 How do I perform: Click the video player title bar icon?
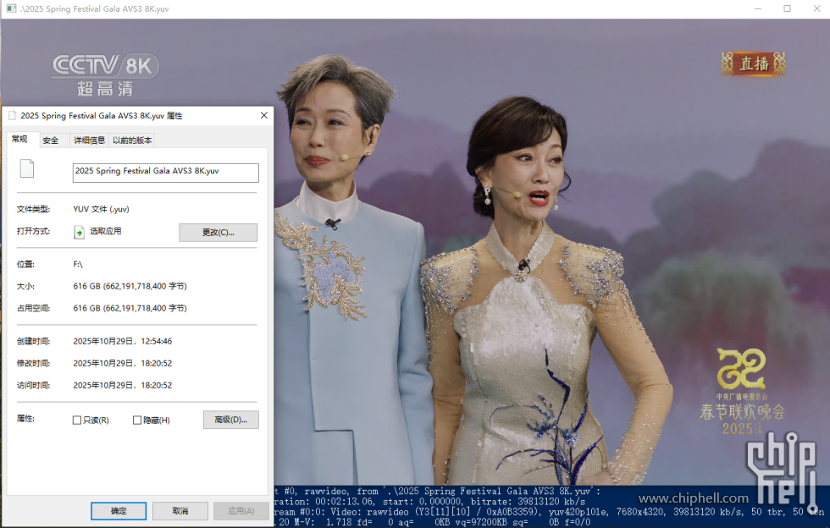click(x=10, y=8)
